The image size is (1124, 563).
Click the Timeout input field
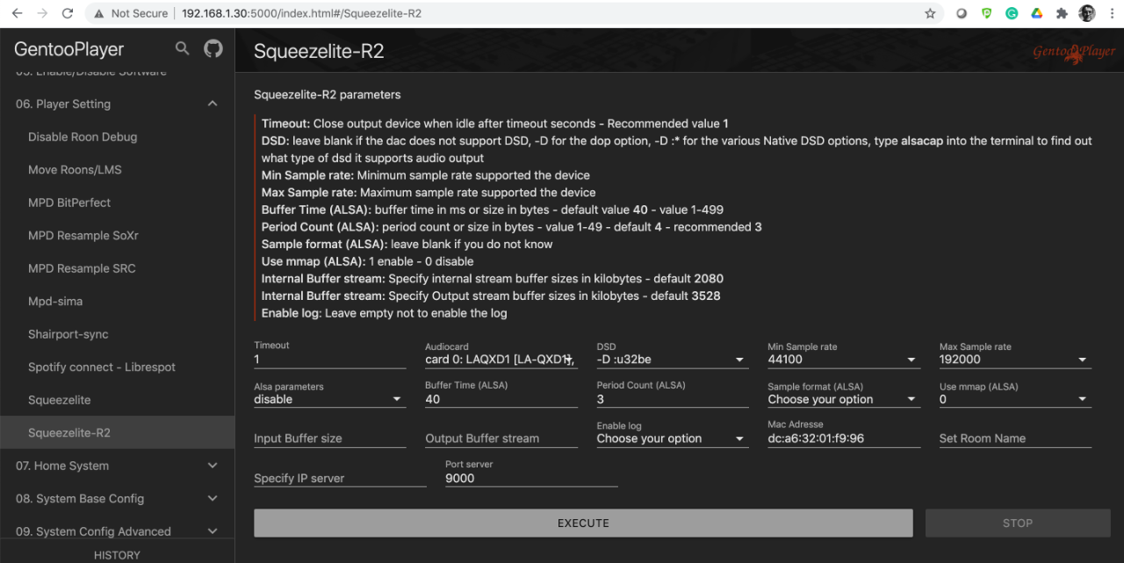[330, 359]
